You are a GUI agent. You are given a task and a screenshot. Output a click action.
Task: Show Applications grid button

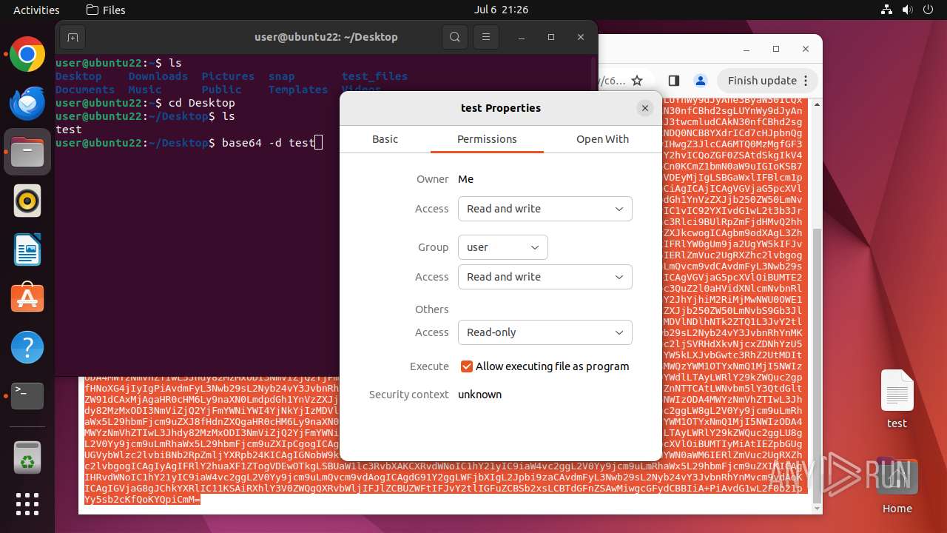27,504
